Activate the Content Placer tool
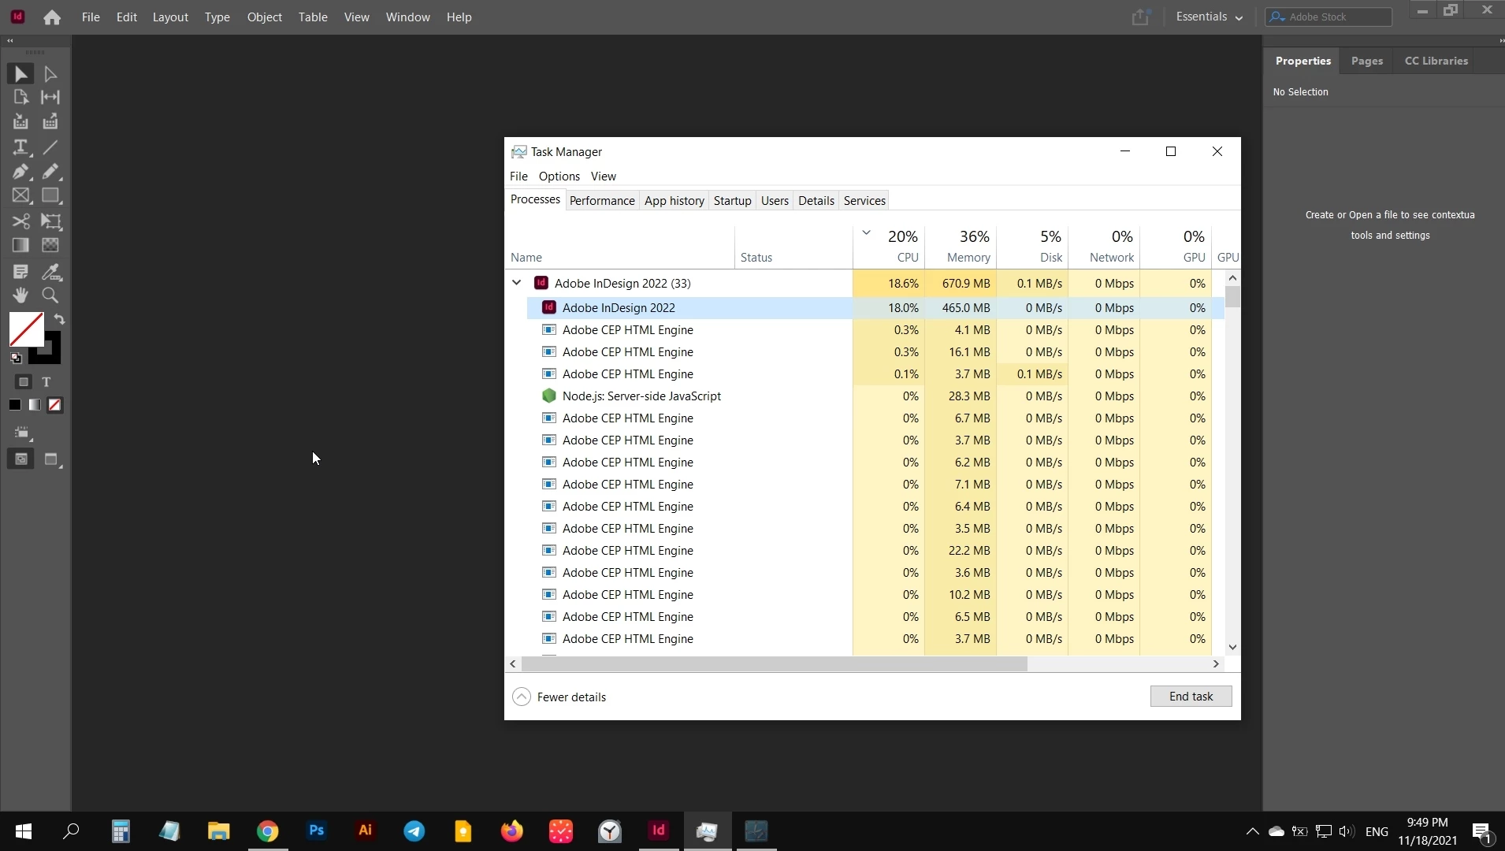The height and width of the screenshot is (851, 1505). coord(50,121)
